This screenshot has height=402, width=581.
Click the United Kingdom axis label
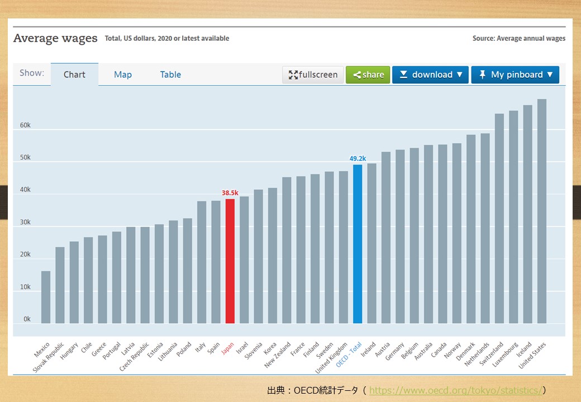coord(331,358)
